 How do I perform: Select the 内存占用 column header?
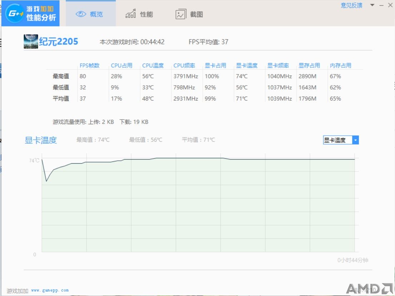tap(340, 65)
